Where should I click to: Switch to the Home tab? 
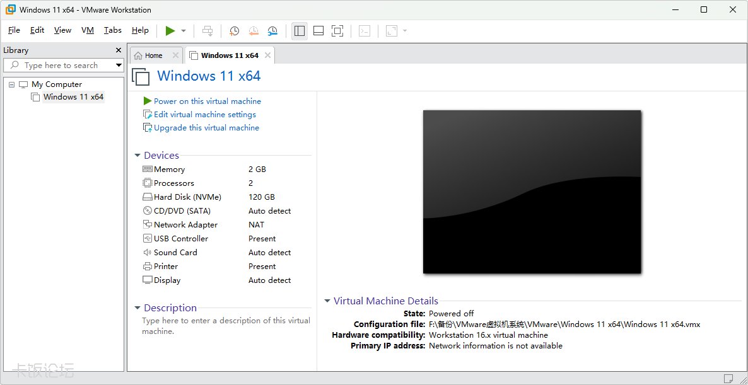[149, 55]
